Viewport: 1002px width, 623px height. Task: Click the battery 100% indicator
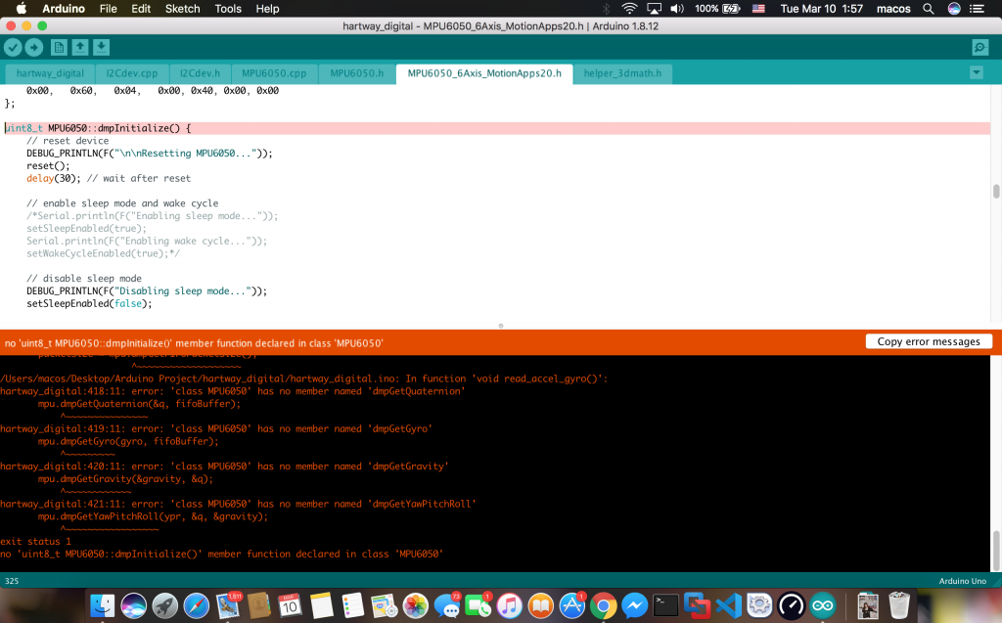pos(717,8)
